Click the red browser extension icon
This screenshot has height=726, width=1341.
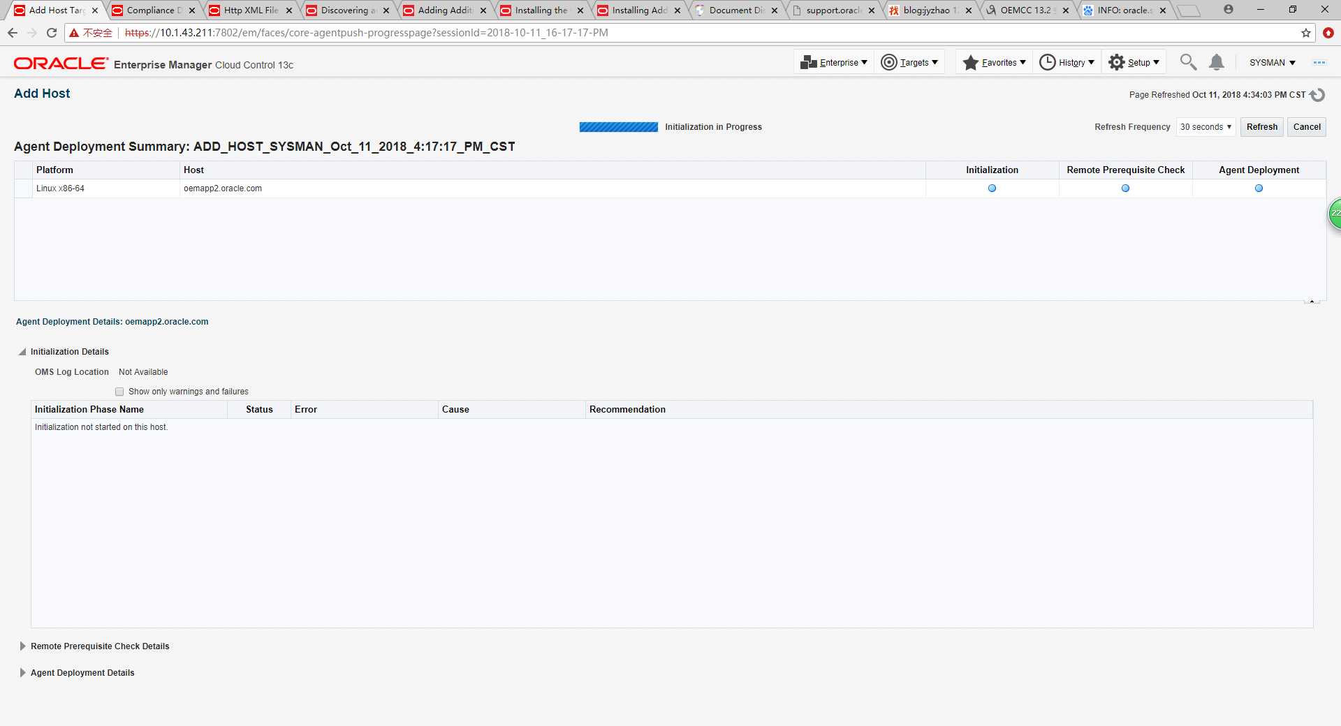point(1328,33)
